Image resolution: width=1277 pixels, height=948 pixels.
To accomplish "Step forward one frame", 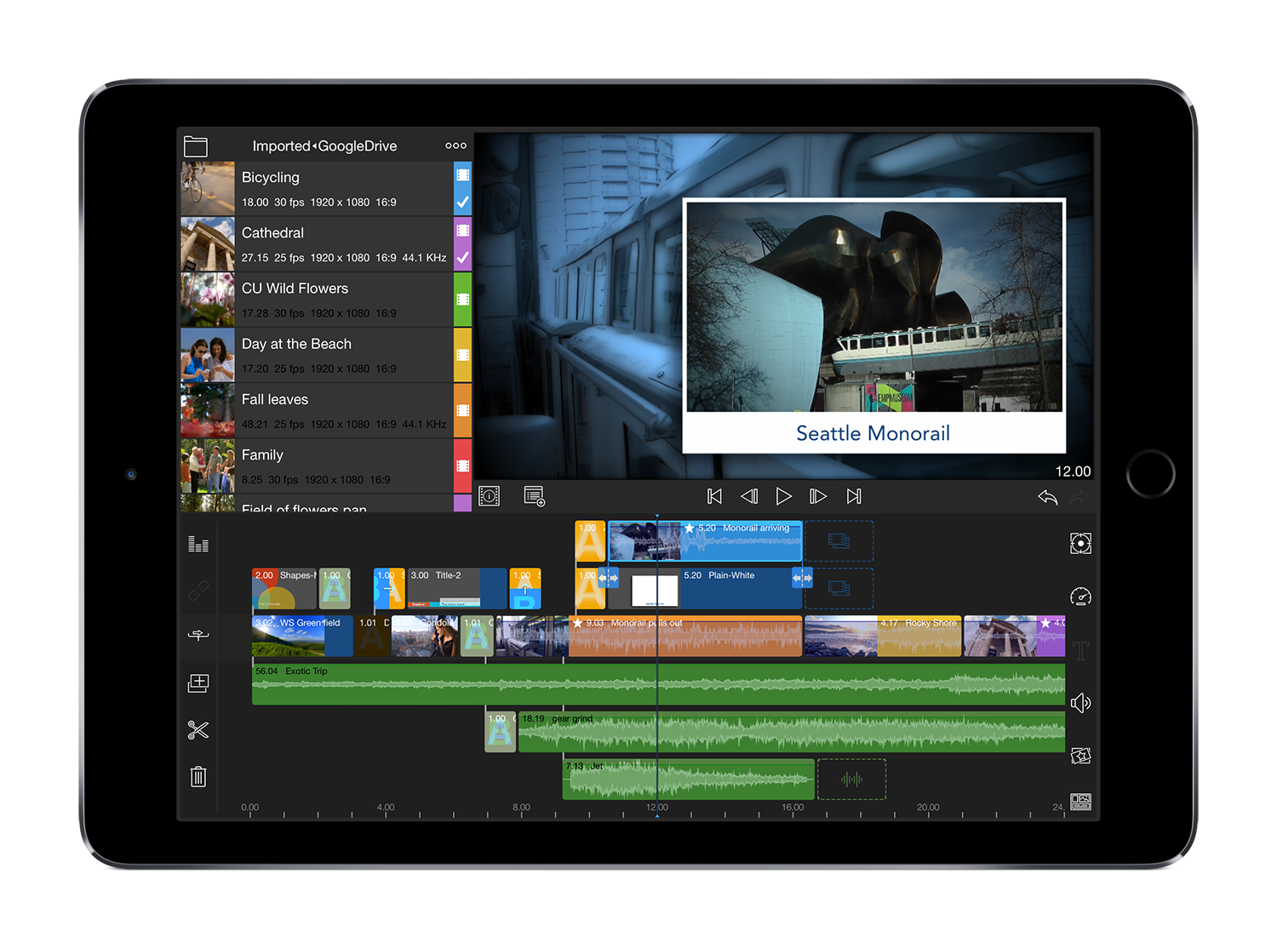I will pyautogui.click(x=818, y=496).
